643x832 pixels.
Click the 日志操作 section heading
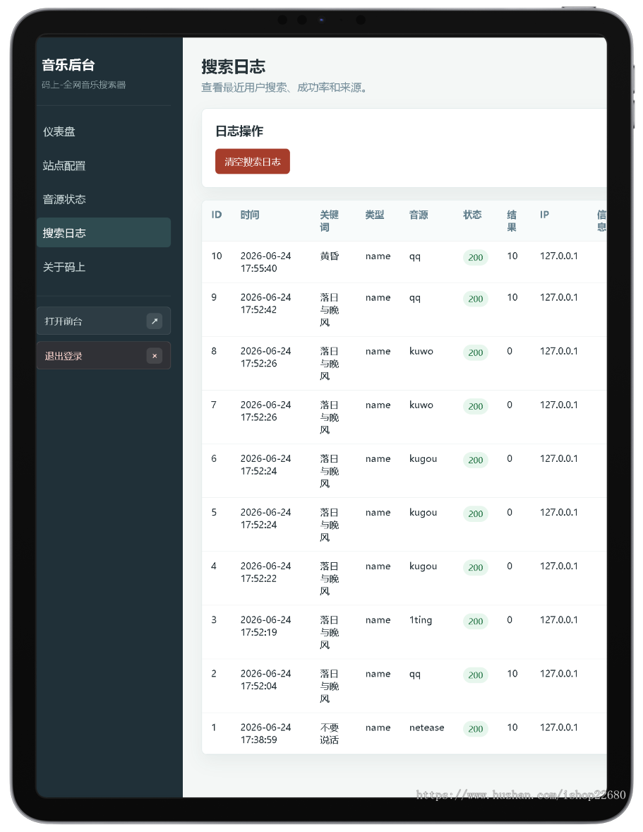239,131
